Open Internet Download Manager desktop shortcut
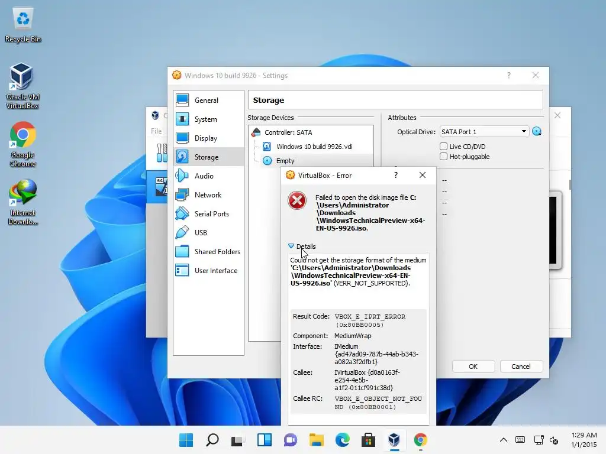The image size is (606, 454). coord(23,203)
